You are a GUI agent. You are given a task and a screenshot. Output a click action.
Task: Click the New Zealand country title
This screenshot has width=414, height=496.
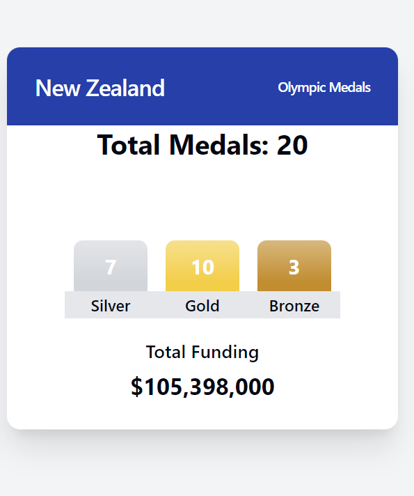coord(100,88)
